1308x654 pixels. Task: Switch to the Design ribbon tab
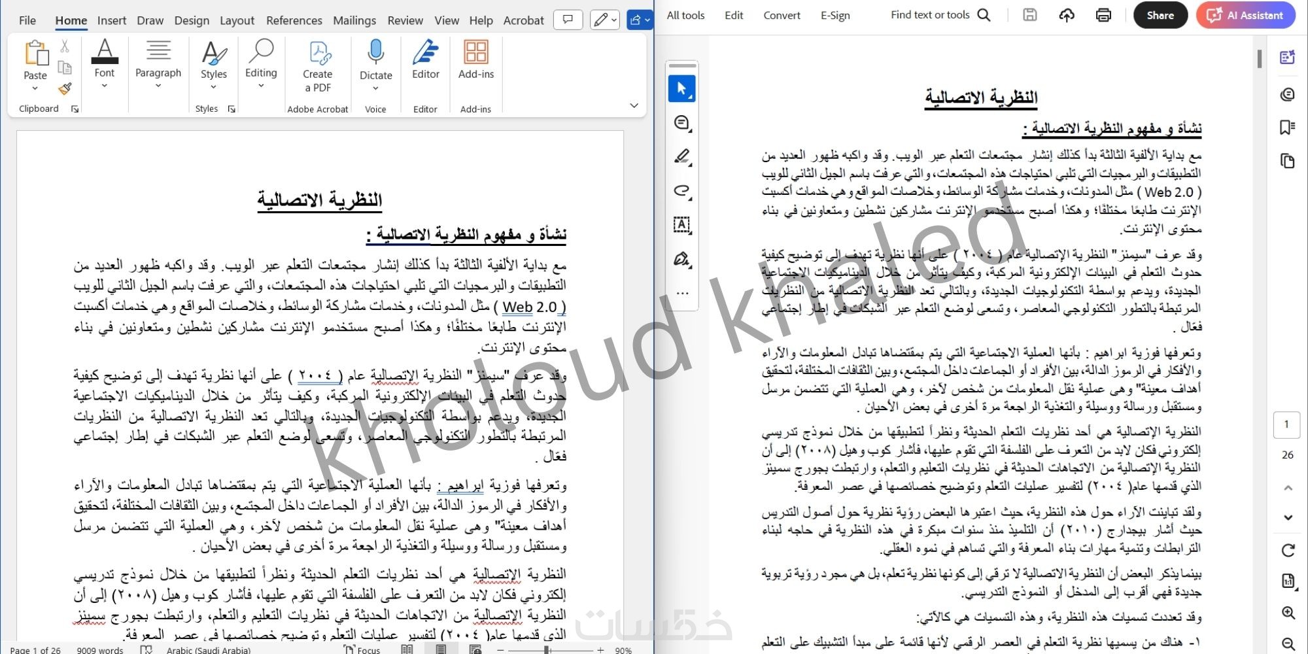tap(192, 20)
